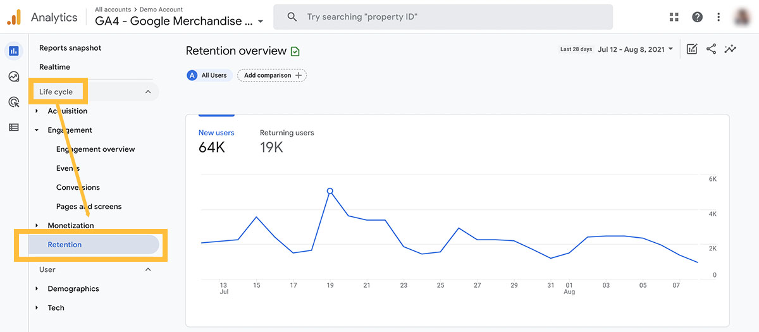The image size is (759, 332).
Task: Click the Demographics label
Action: (x=73, y=289)
